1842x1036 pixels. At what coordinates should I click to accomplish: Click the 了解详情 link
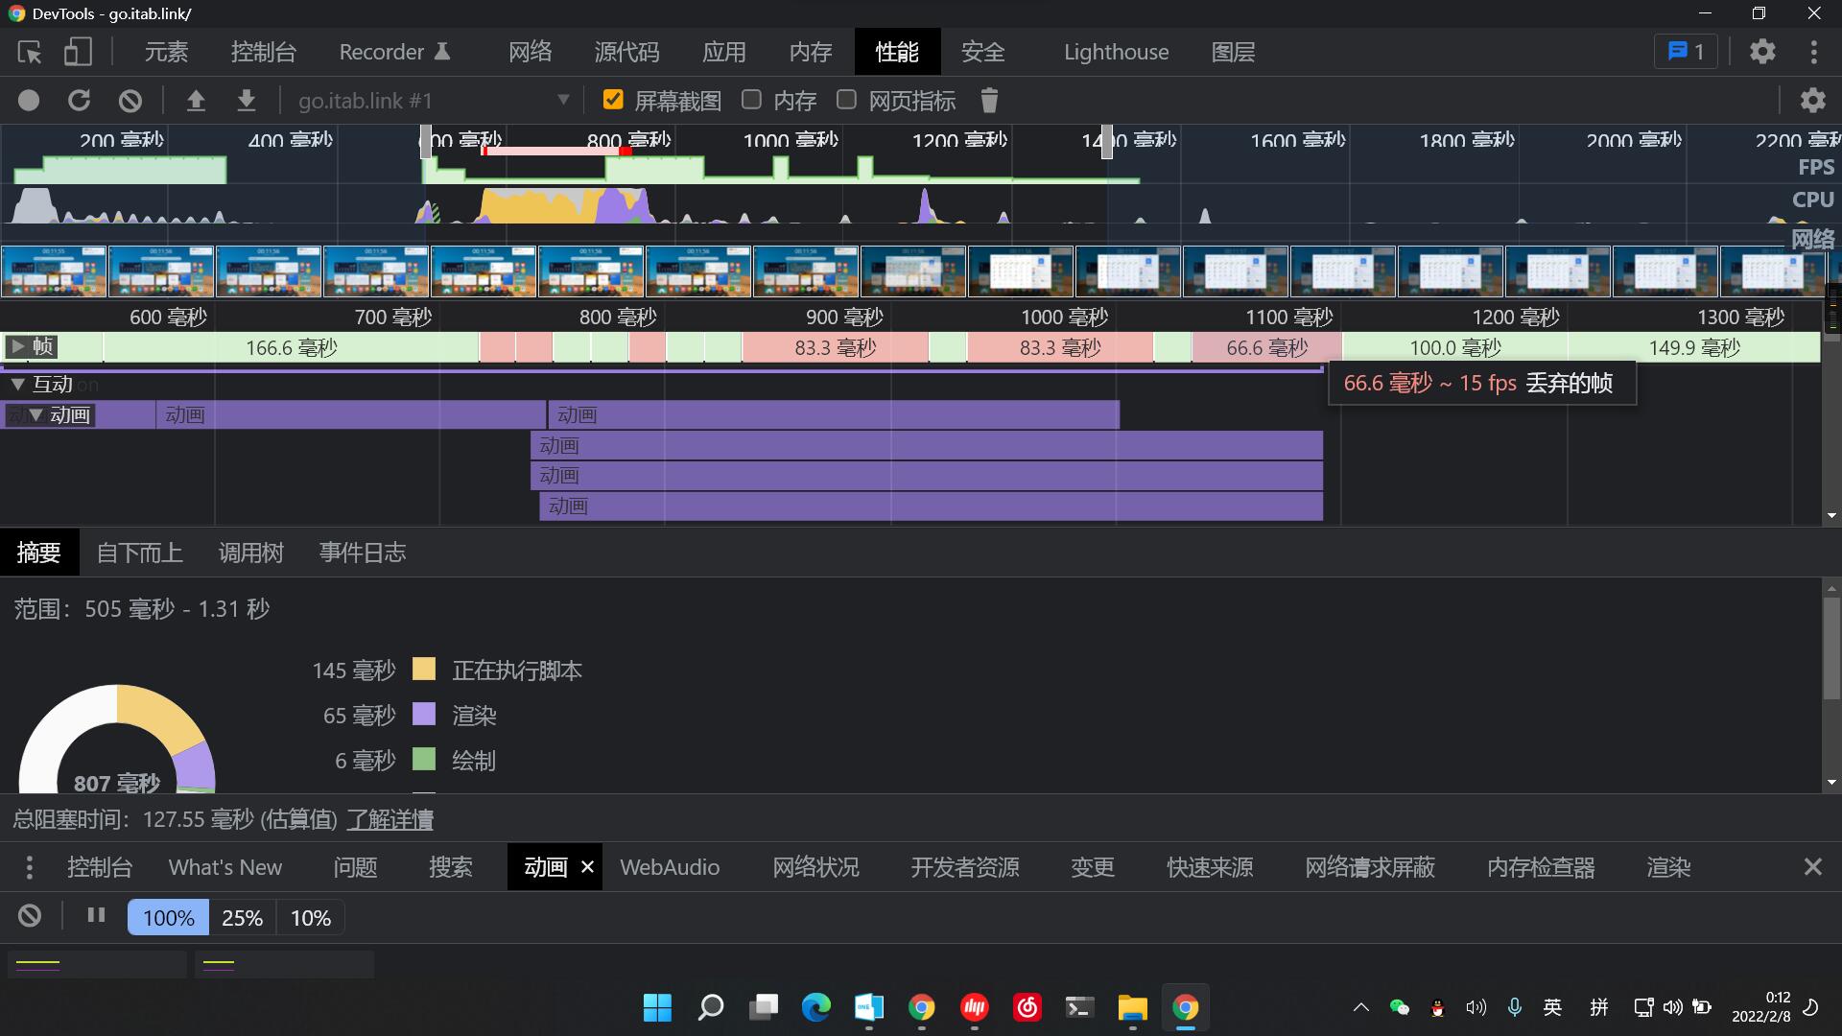click(x=390, y=820)
